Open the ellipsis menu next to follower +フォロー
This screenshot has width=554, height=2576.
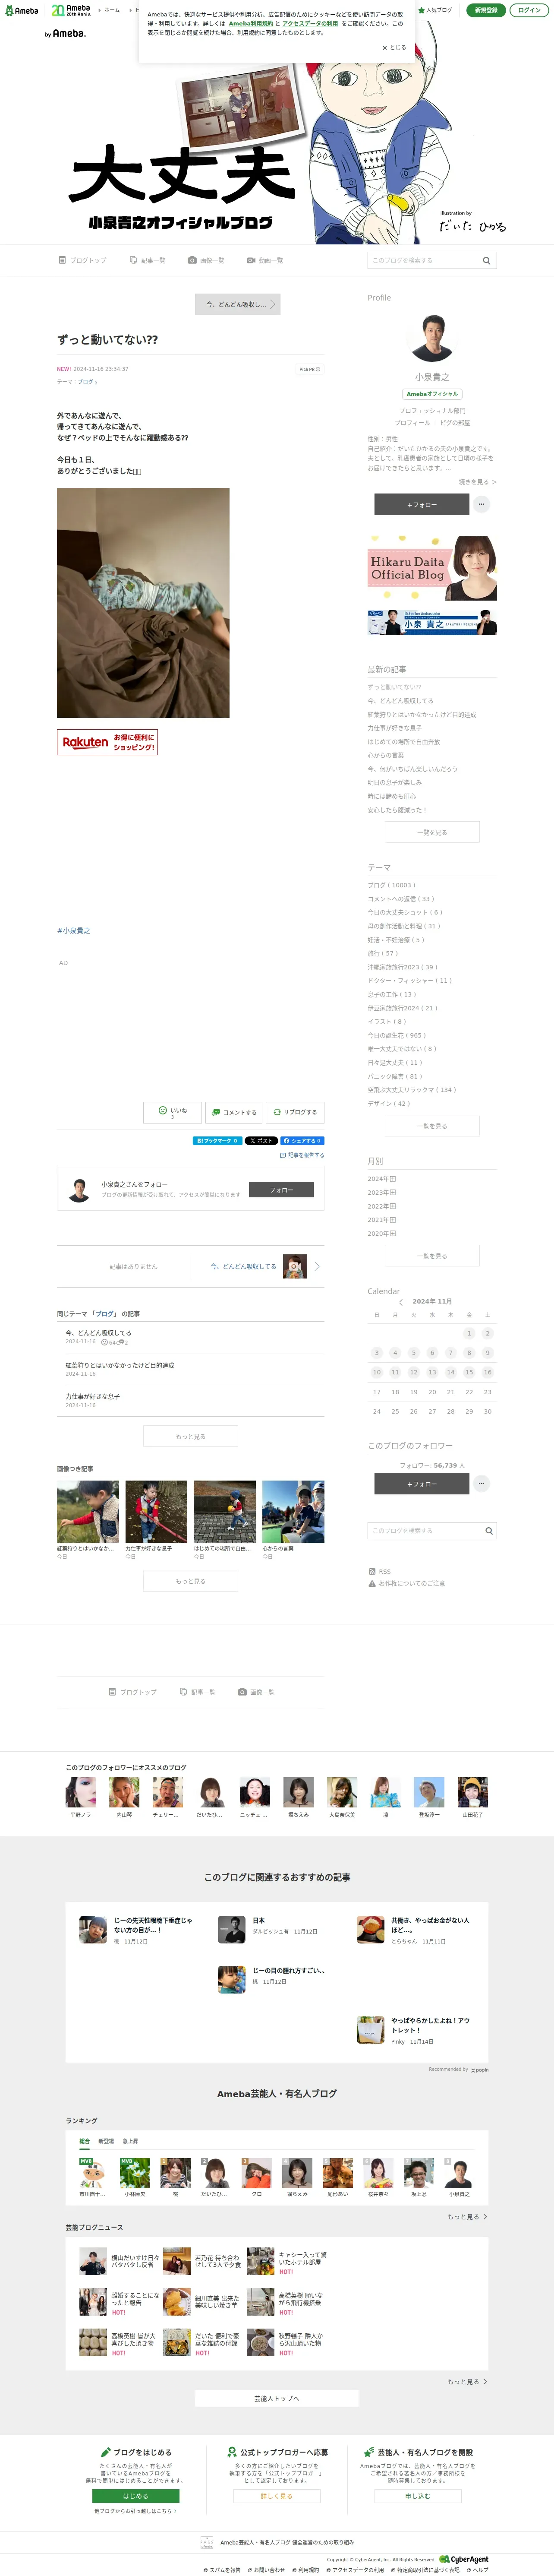481,1484
